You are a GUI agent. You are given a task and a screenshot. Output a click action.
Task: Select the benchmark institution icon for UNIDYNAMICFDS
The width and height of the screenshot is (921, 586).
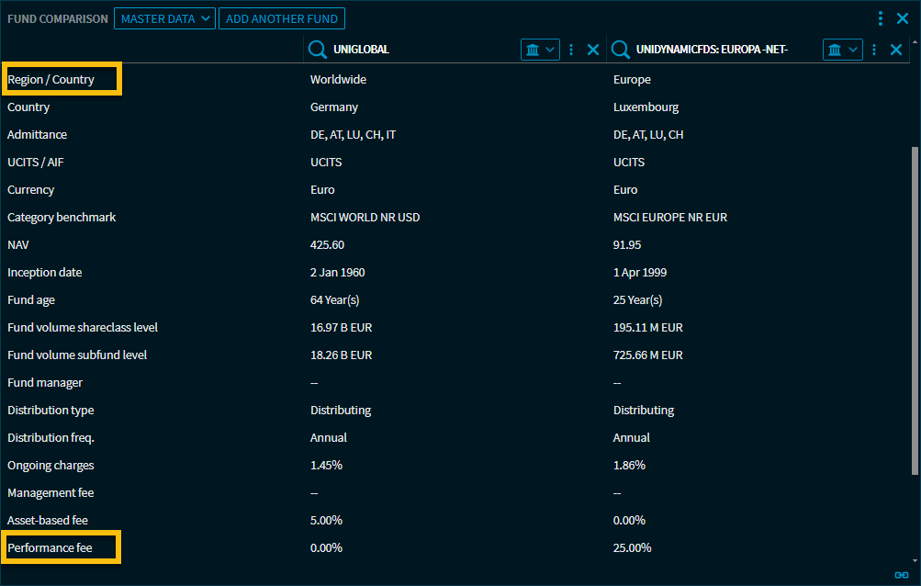click(x=836, y=49)
